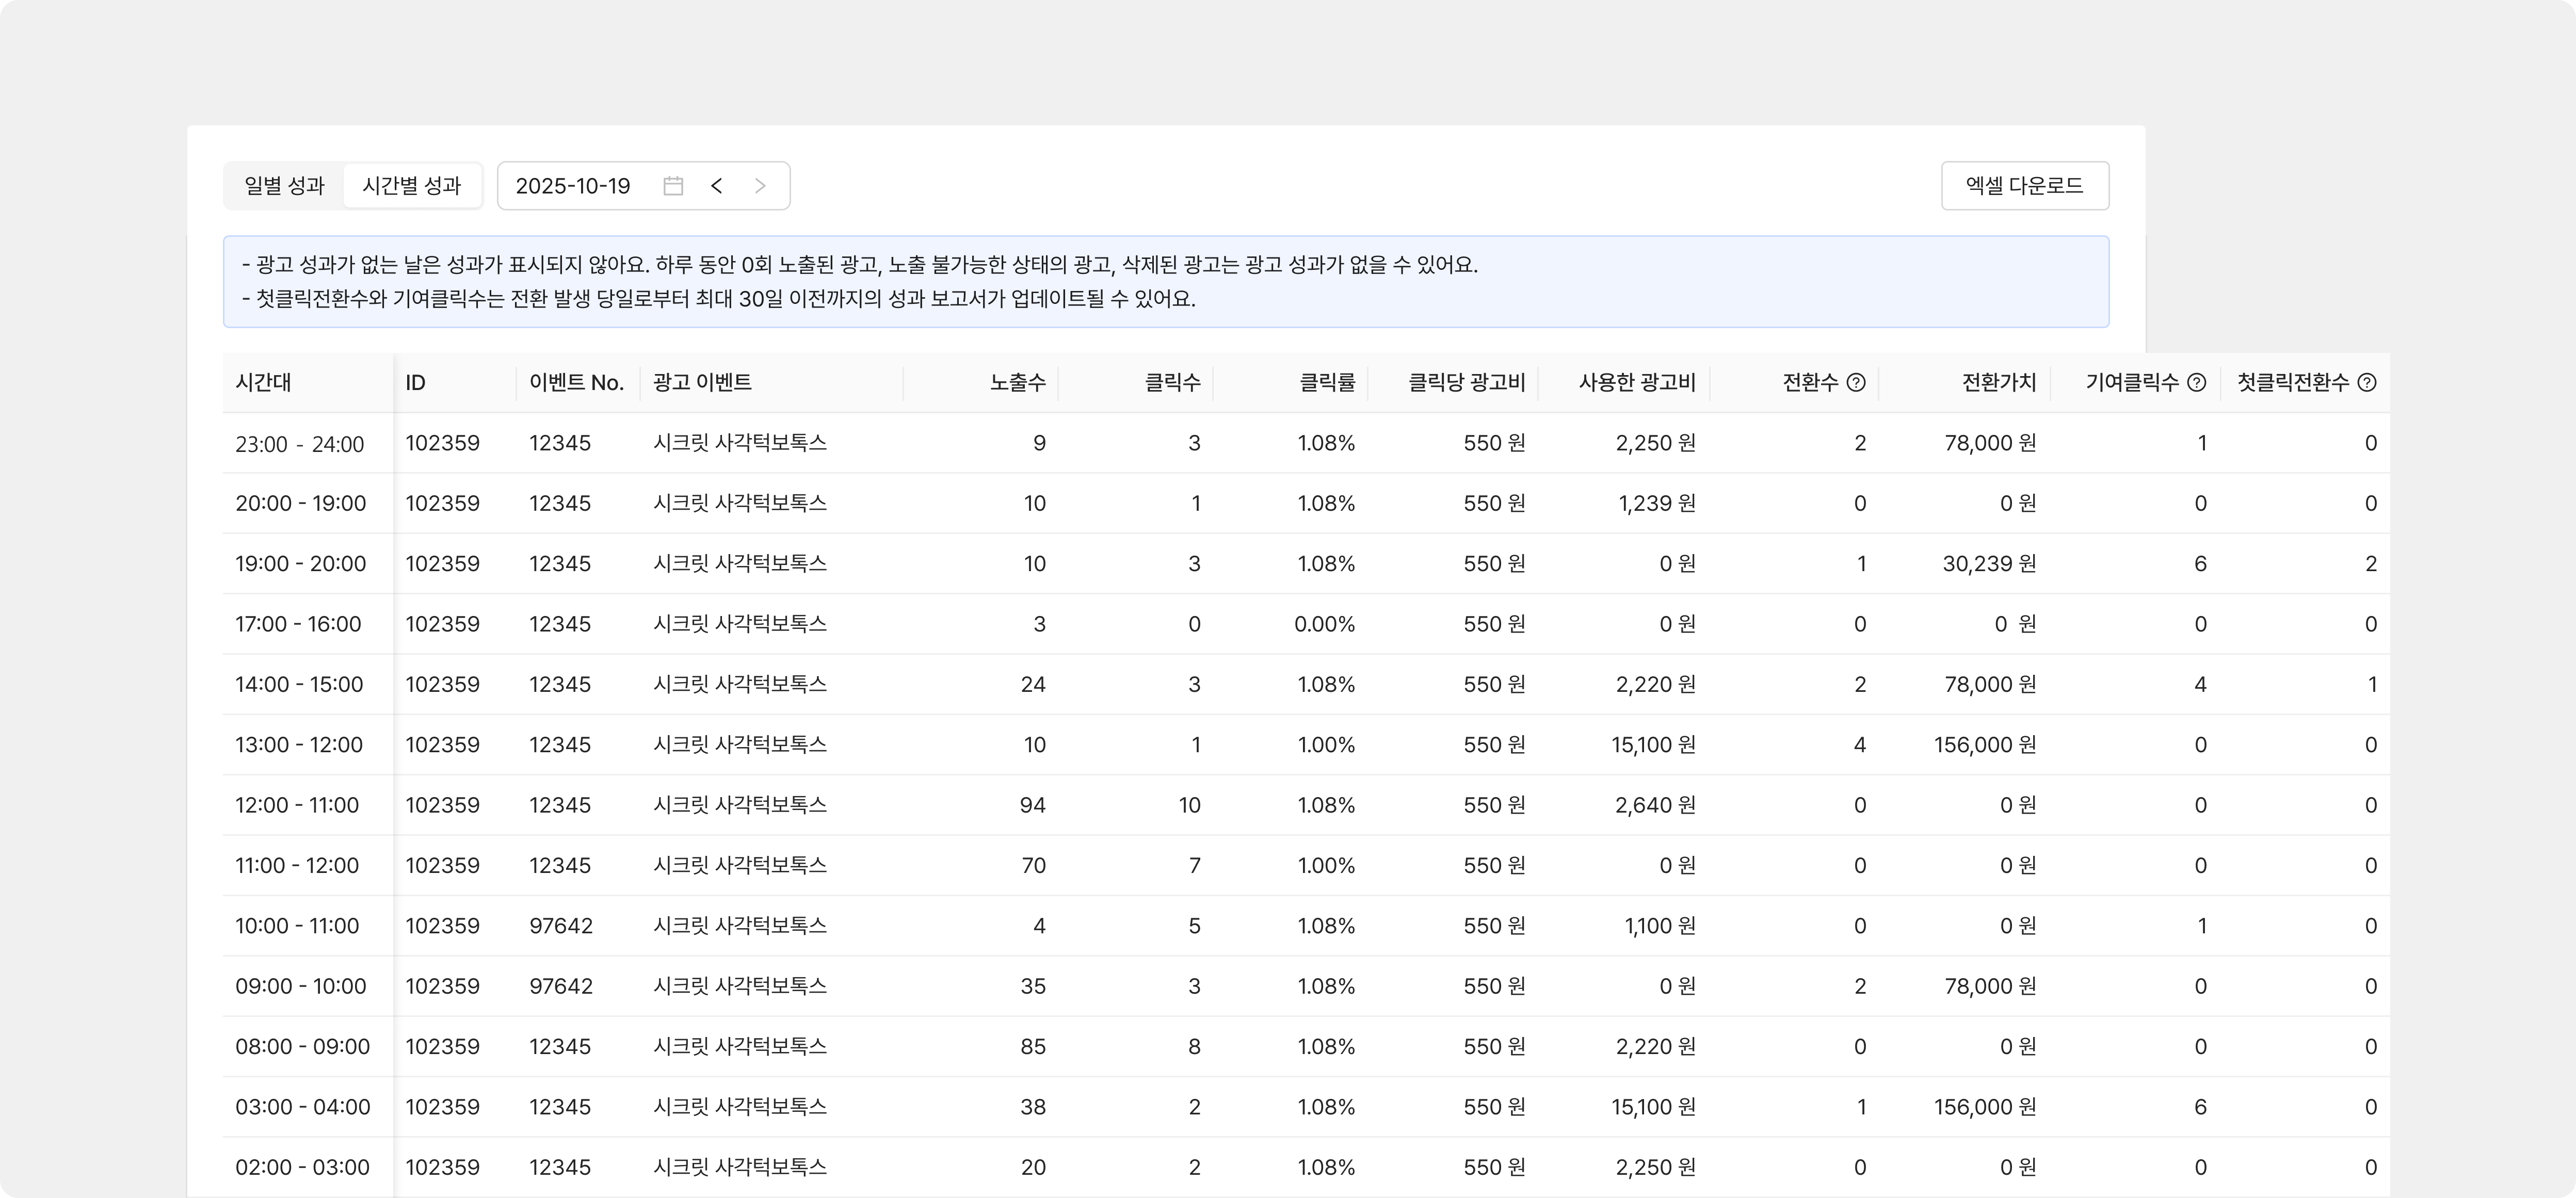Click the 전환가치 column header
2576x1198 pixels.
(1998, 382)
